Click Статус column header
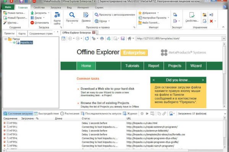Viewport: 229px width, 152px height. click(86, 119)
